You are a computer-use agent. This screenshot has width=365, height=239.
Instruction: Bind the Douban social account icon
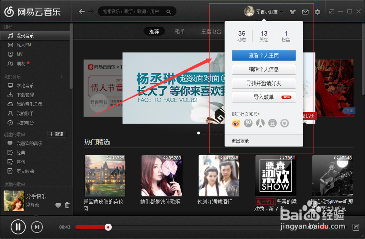(x=272, y=123)
